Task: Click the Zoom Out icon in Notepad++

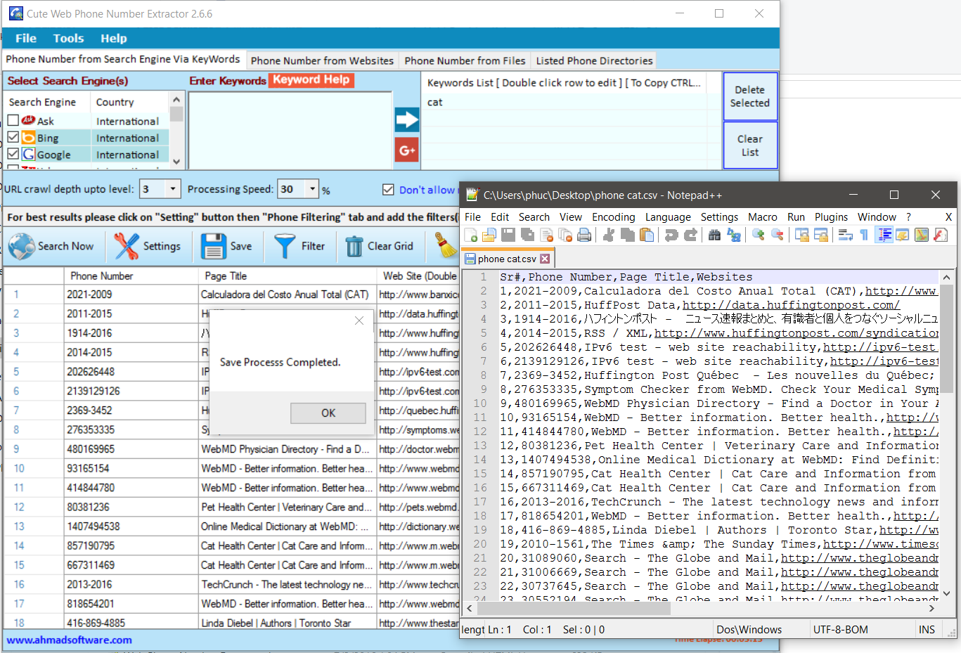Action: pos(777,235)
